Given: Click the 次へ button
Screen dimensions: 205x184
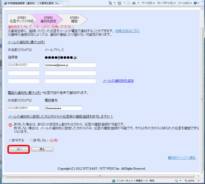Looking at the screenshot, I should tap(19, 150).
